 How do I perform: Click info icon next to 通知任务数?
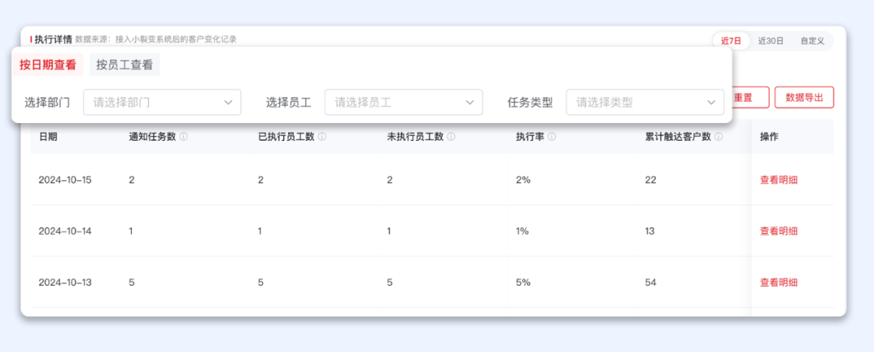[x=184, y=137]
